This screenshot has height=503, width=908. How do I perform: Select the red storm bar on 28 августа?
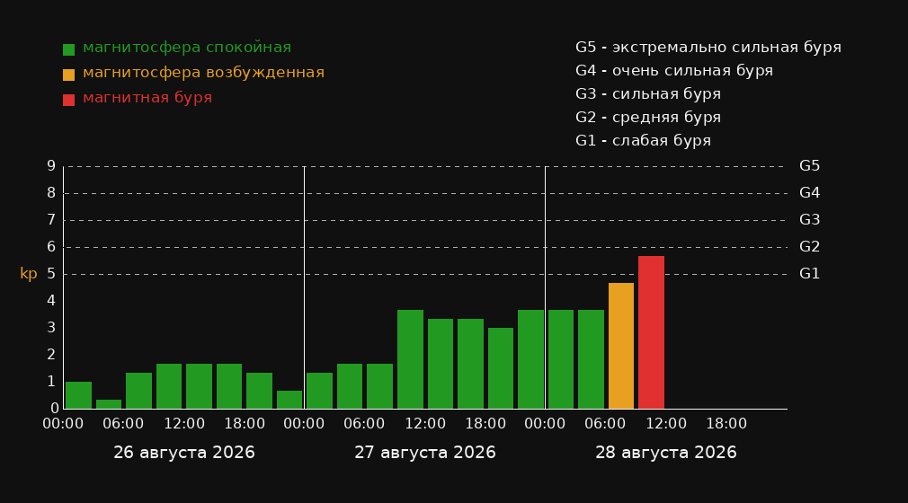pos(651,332)
